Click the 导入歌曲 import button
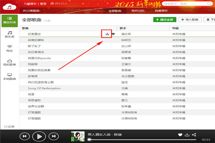Image resolution: width=215 pixels, height=143 pixels. pos(190,20)
